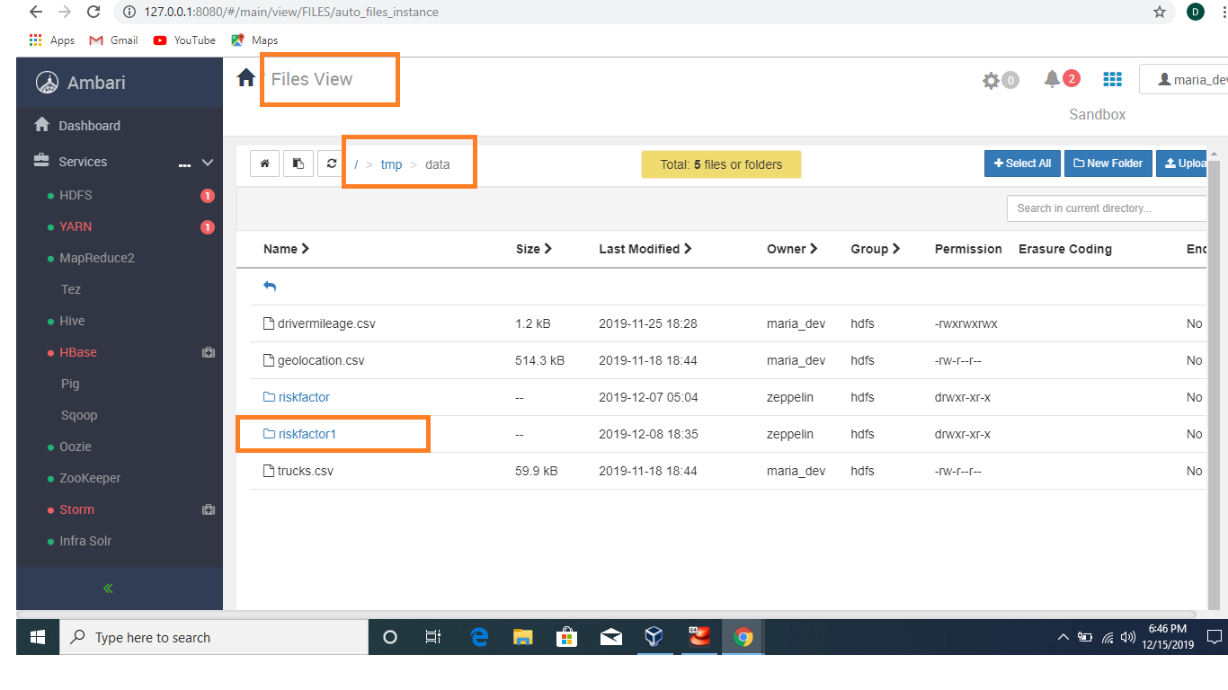Image resolution: width=1228 pixels, height=690 pixels.
Task: Click the refresh directory icon button
Action: [332, 164]
